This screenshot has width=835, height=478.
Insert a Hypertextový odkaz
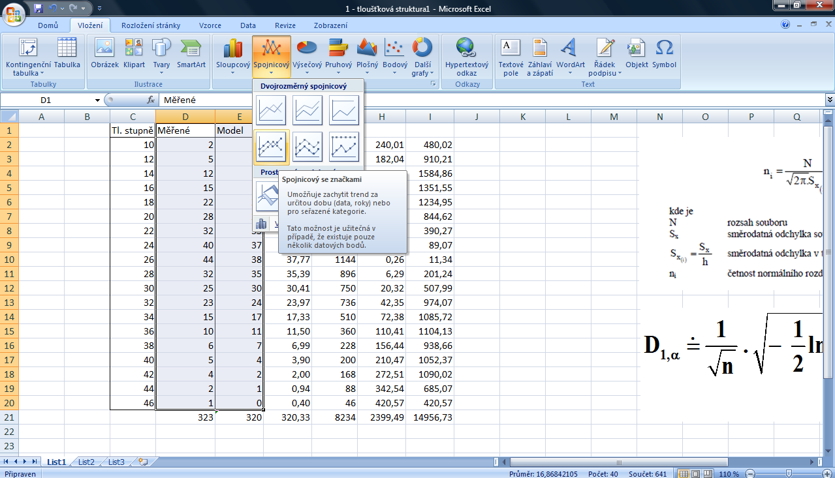[466, 57]
